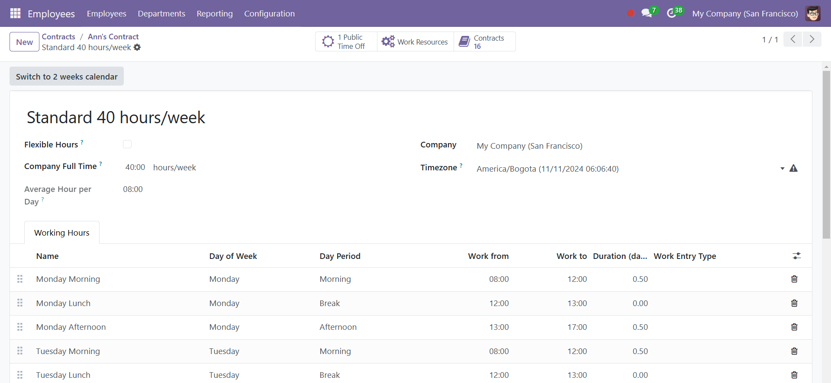Delete the Tuesday Lunch row
The height and width of the screenshot is (383, 831).
[x=794, y=375]
